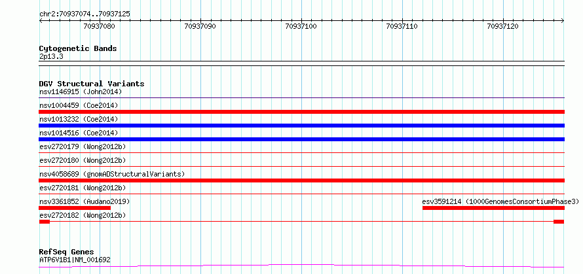Select the red bar for nsv1004459
This screenshot has width=583, height=274.
coord(301,112)
